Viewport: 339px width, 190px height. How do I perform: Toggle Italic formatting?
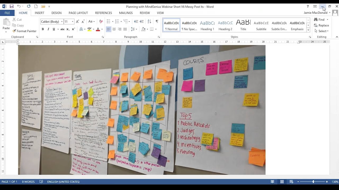(48, 29)
